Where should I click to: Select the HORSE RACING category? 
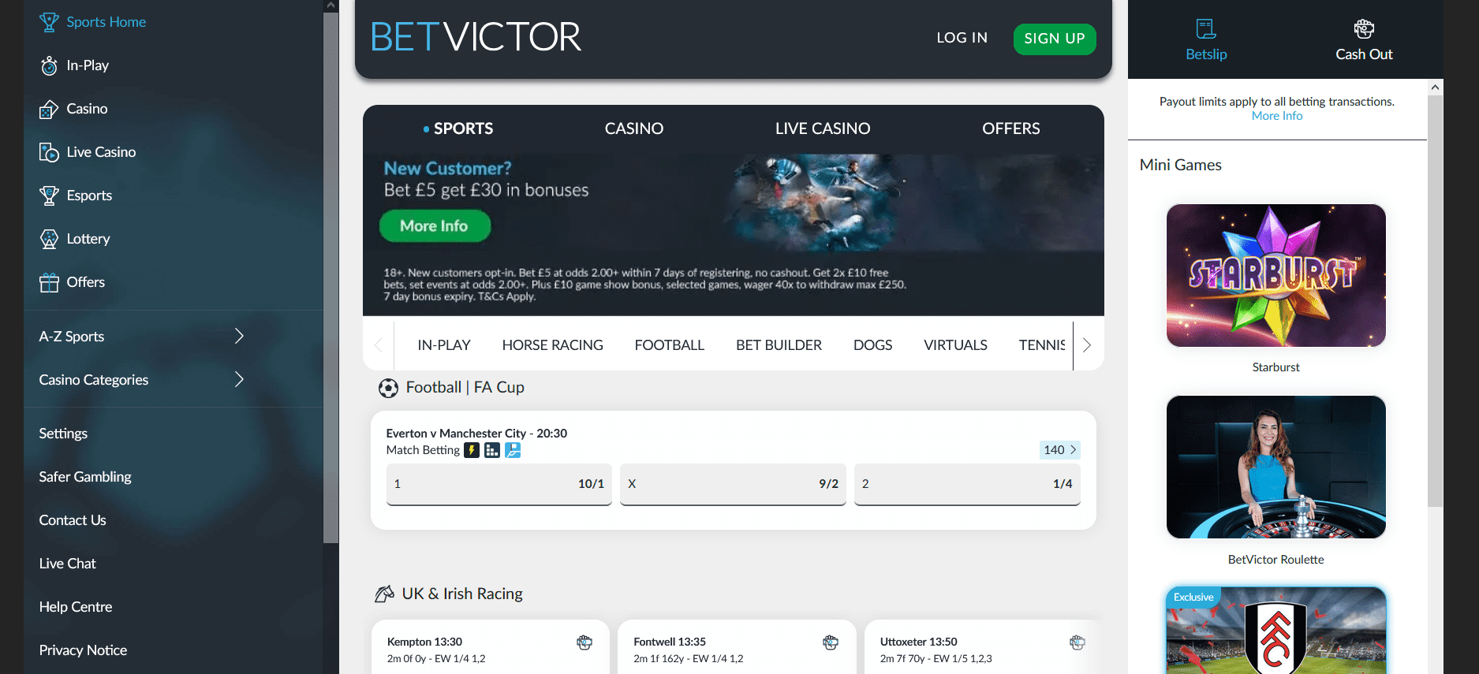(552, 345)
